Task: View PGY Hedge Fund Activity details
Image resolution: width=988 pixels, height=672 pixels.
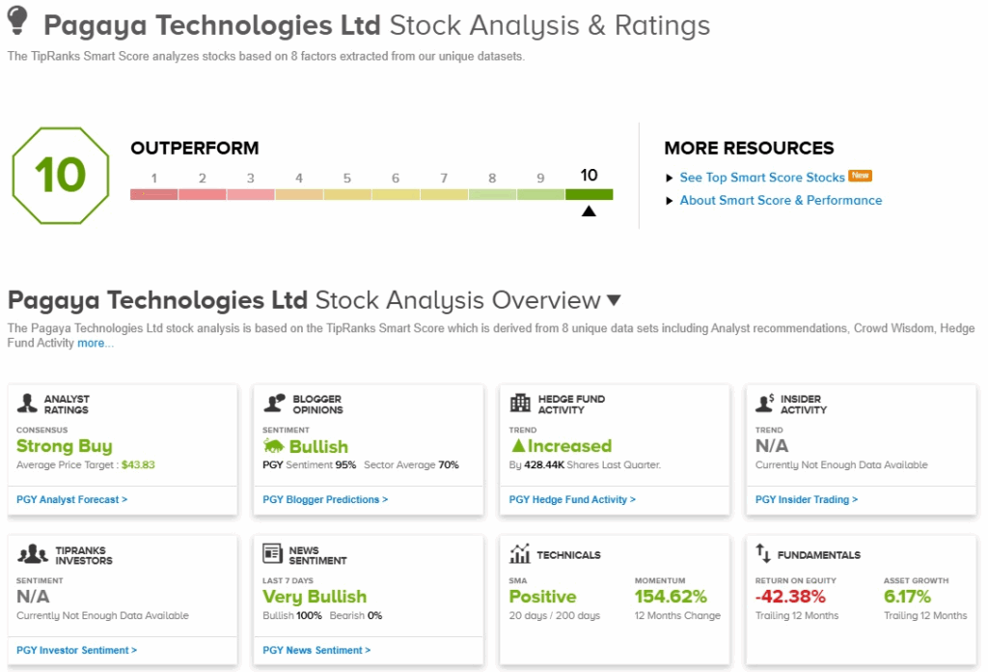Action: pos(572,500)
